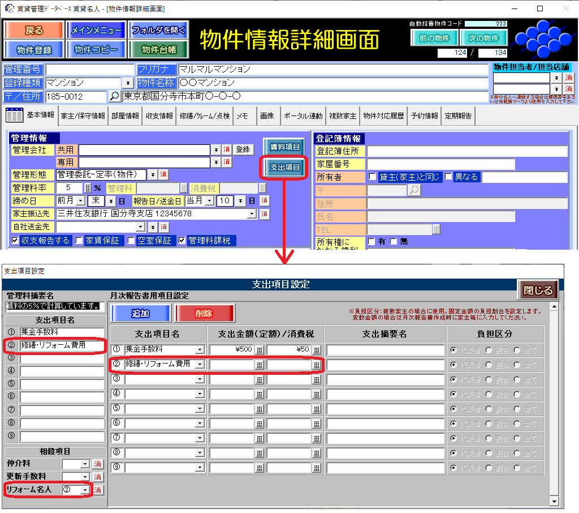Expand the 登録種類 dropdown

click(x=127, y=83)
